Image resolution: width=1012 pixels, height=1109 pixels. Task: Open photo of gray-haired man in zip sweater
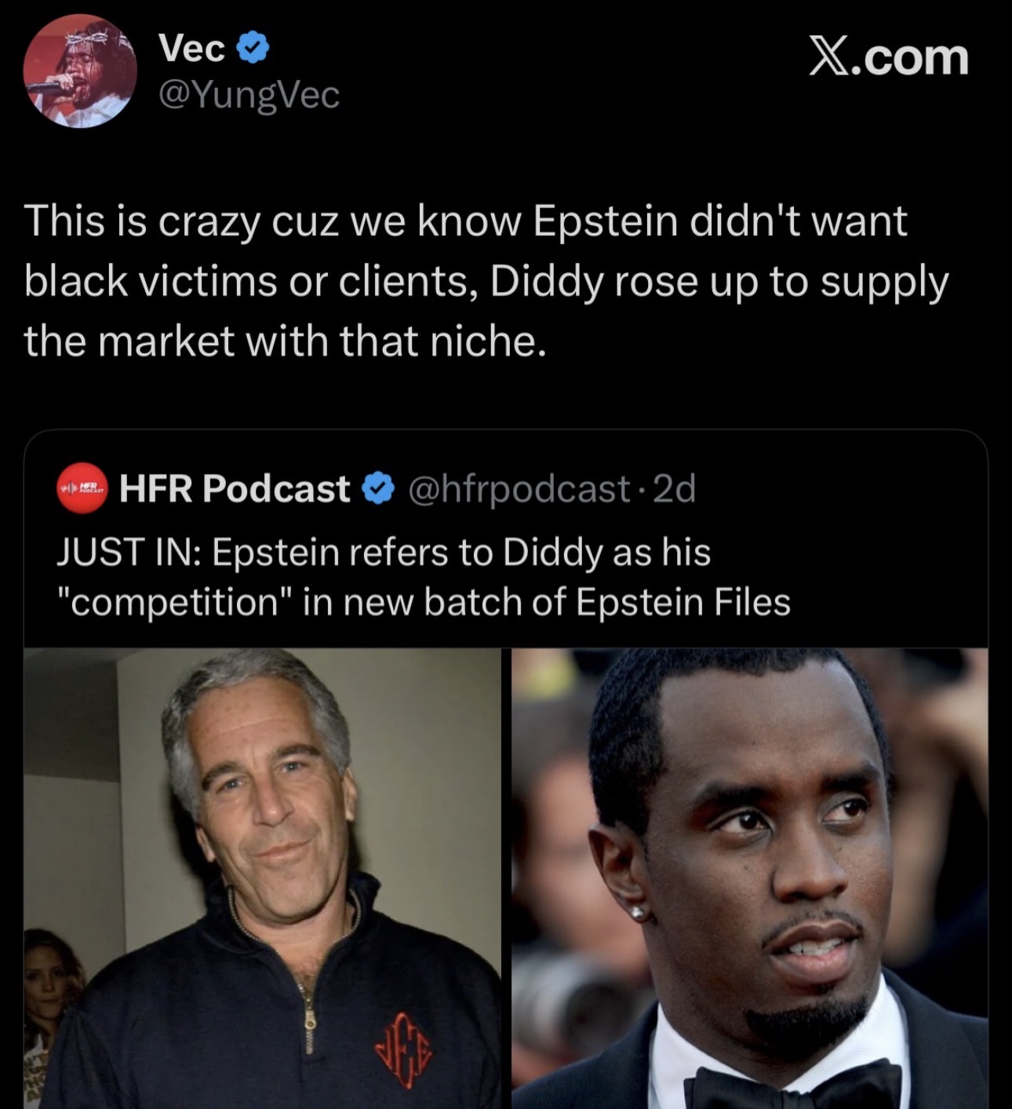[x=262, y=878]
